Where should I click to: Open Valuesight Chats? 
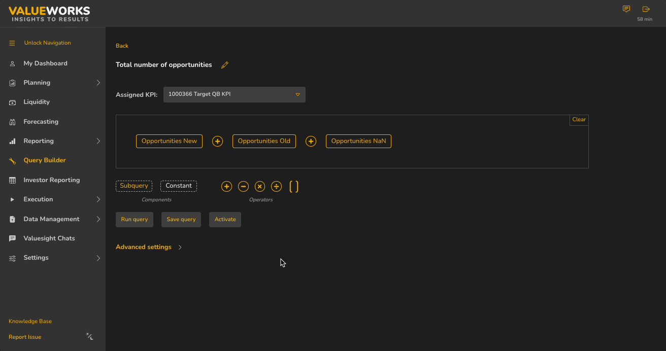click(x=49, y=238)
